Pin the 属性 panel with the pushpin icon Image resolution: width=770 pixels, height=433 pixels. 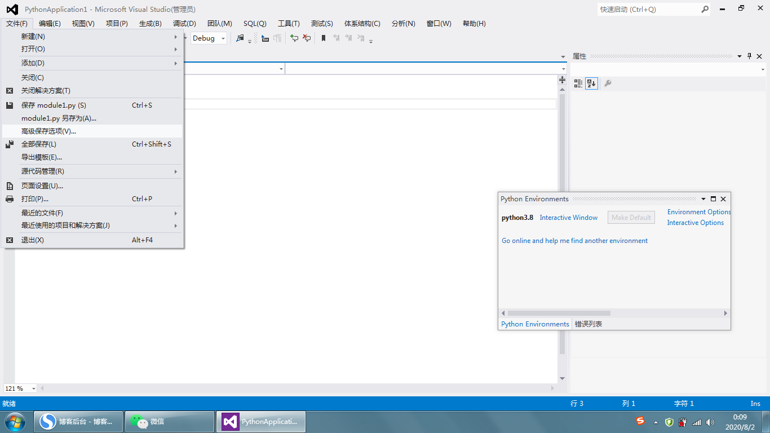tap(749, 56)
